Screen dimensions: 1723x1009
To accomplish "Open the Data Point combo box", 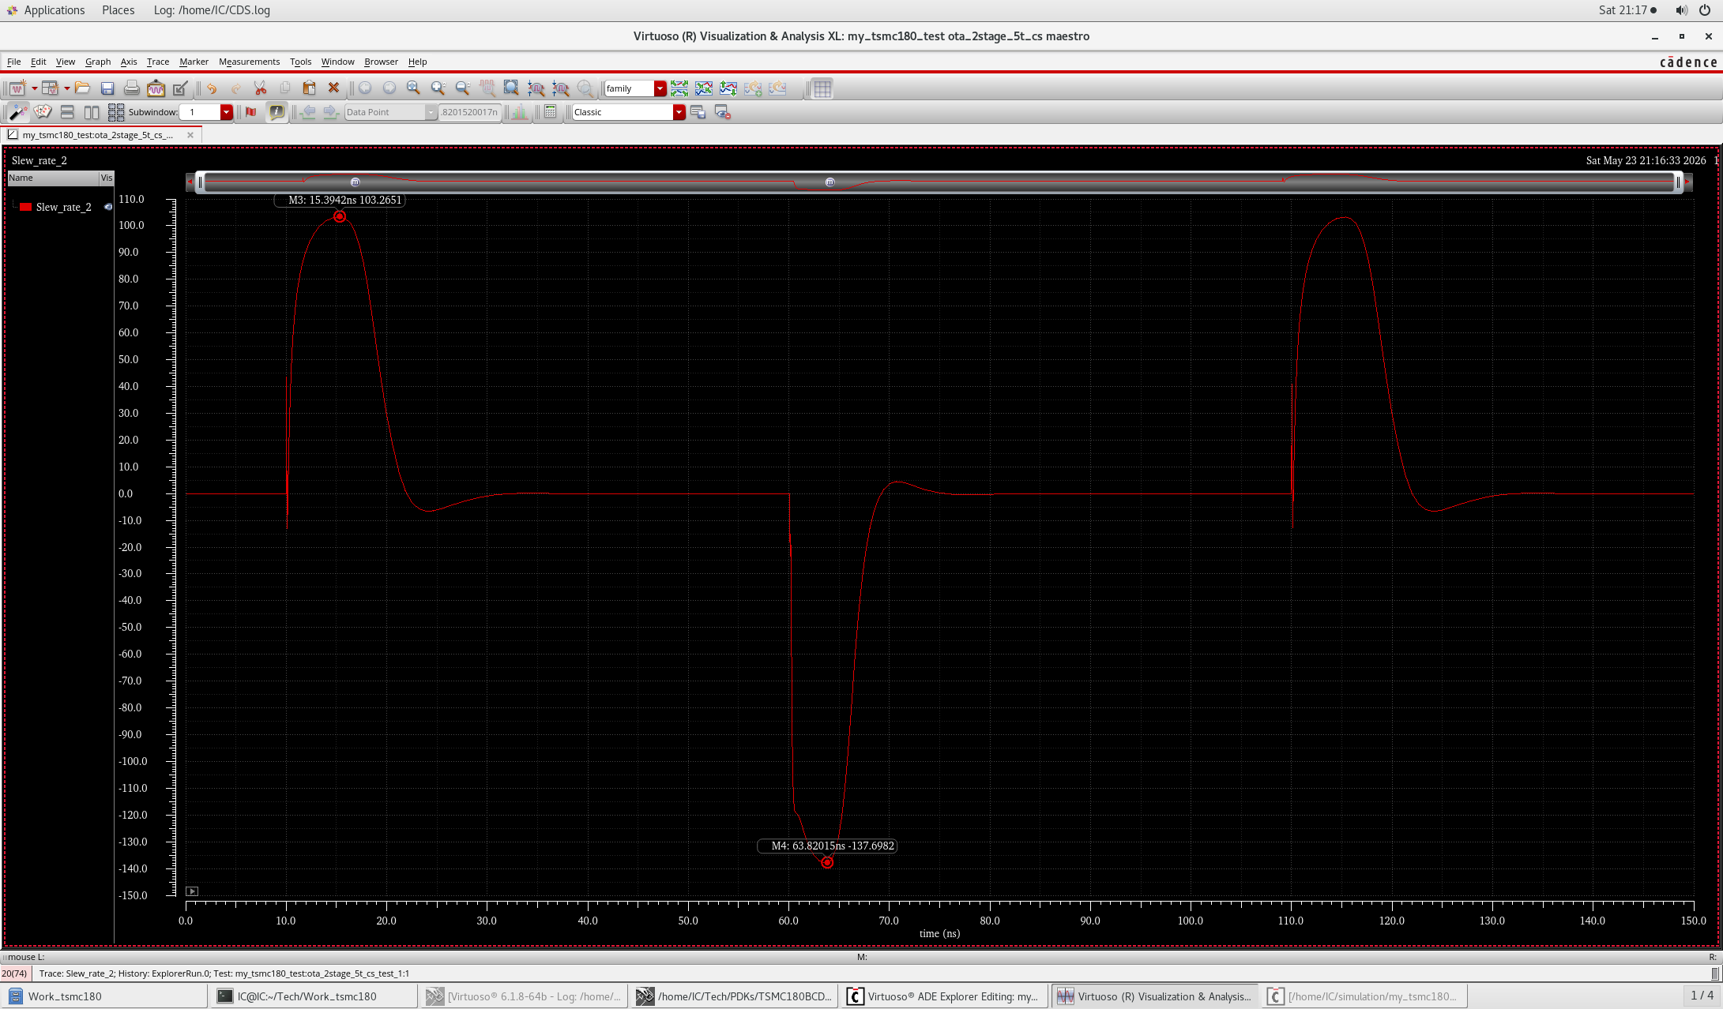I will point(390,112).
